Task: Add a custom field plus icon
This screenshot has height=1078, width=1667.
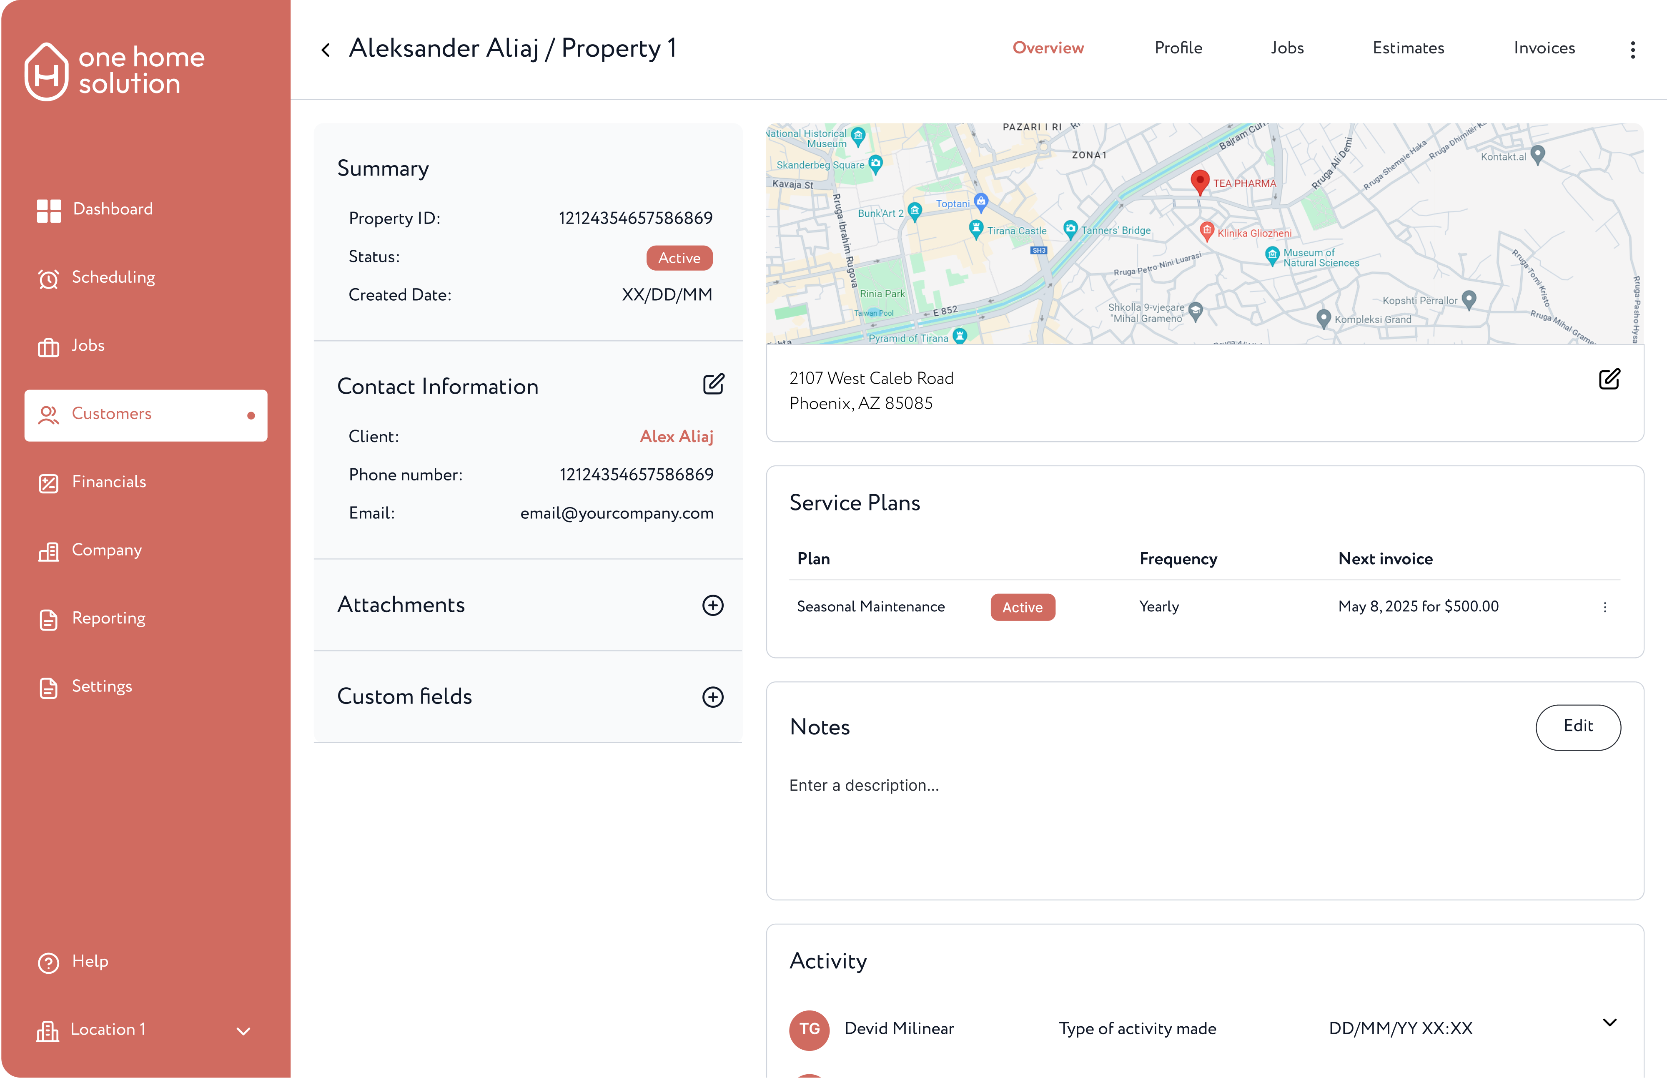Action: (x=712, y=697)
